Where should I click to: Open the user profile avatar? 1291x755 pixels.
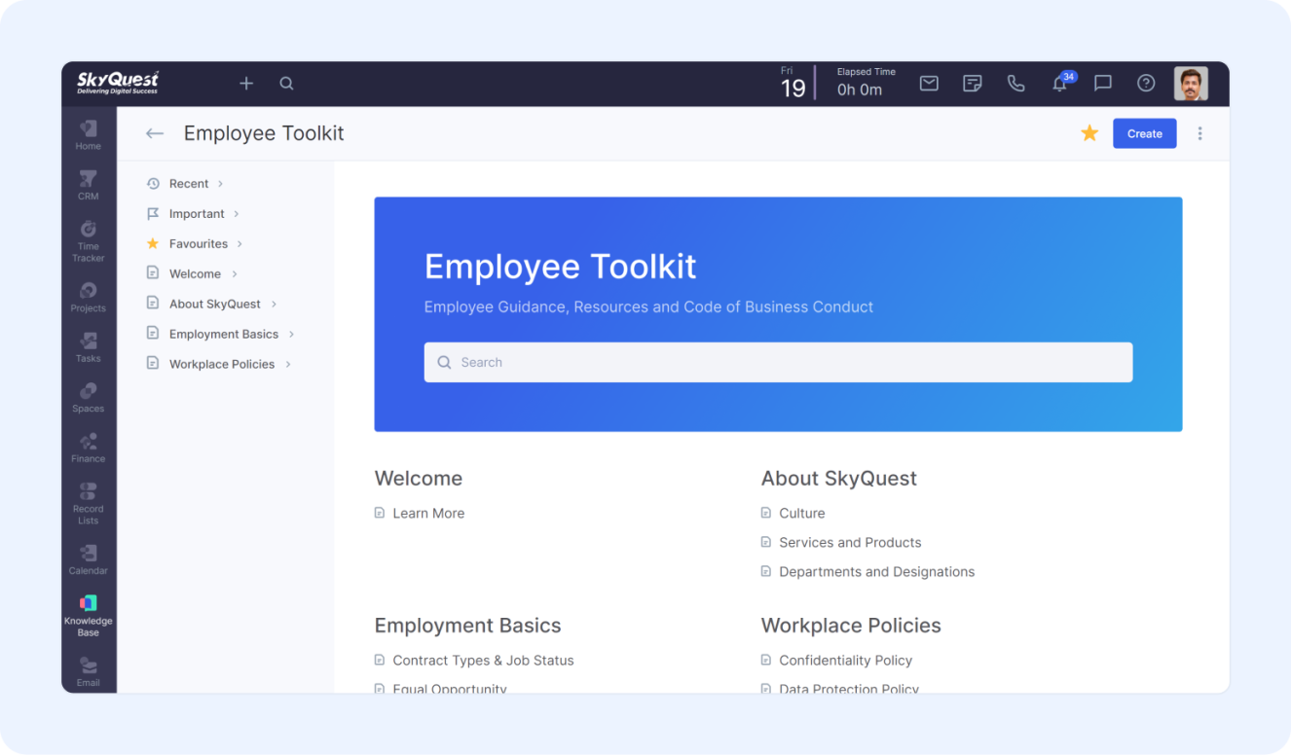click(1191, 84)
